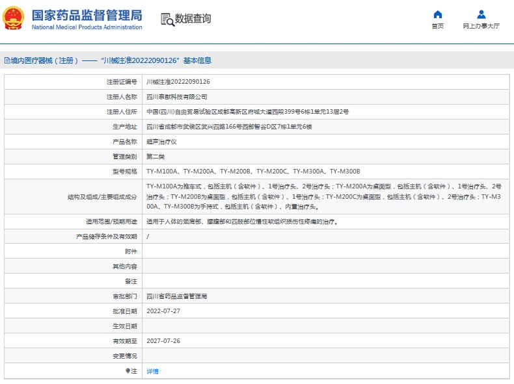
Task: Click the management category 第二类 value
Action: 156,157
